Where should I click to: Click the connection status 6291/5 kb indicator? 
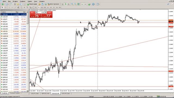click(x=161, y=96)
